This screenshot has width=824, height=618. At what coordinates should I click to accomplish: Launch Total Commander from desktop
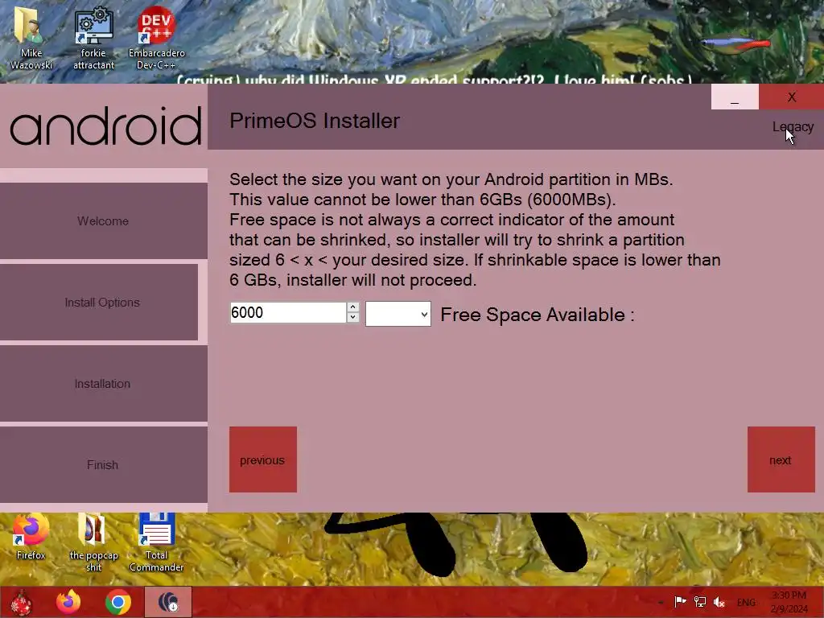click(x=157, y=542)
